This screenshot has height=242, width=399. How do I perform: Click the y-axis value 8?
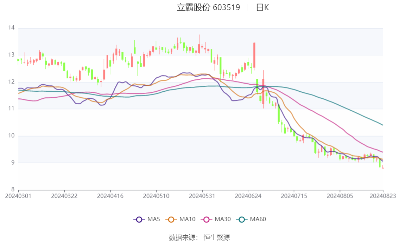pyautogui.click(x=13, y=189)
